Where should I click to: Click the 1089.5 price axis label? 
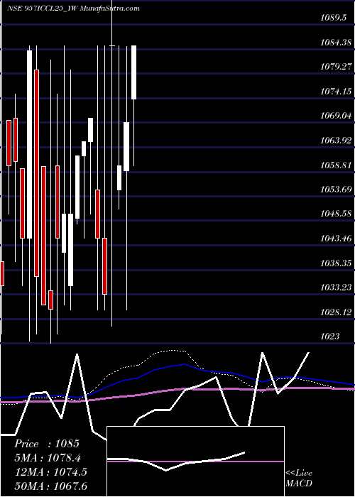click(333, 18)
